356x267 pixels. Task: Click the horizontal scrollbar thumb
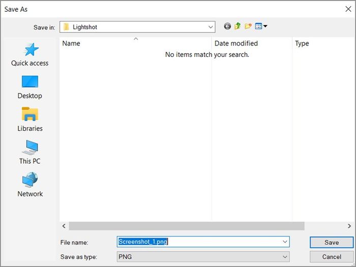(x=186, y=226)
